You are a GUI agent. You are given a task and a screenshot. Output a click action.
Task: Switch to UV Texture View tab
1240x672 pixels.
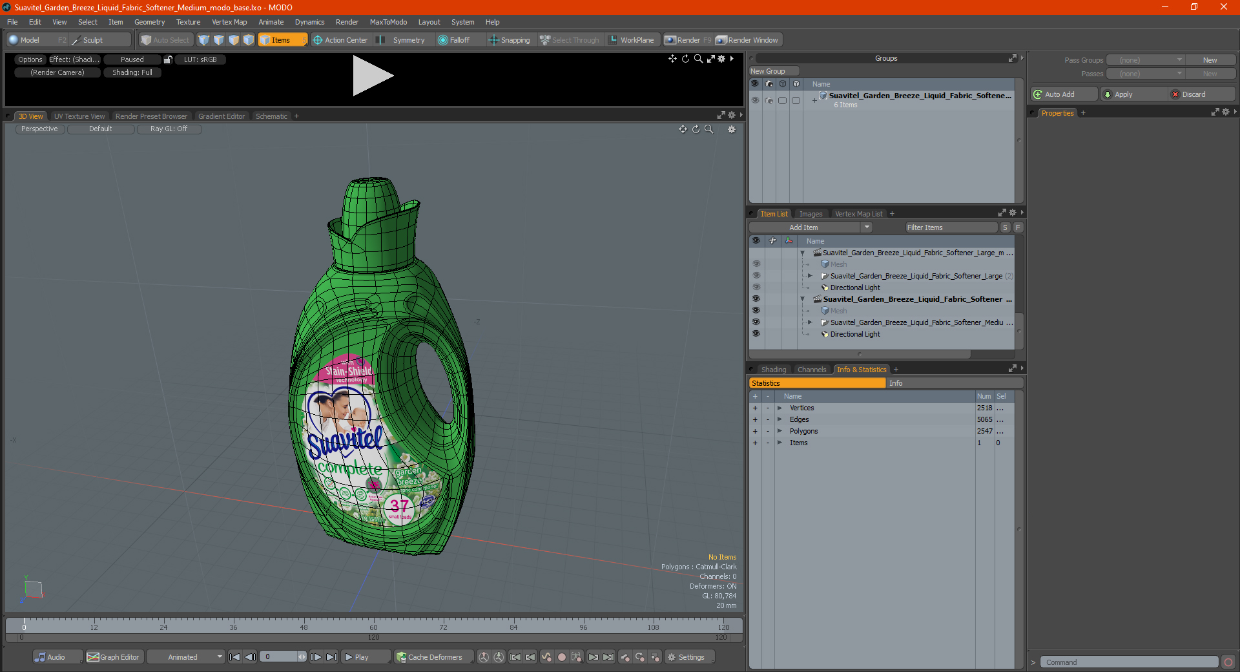click(79, 116)
